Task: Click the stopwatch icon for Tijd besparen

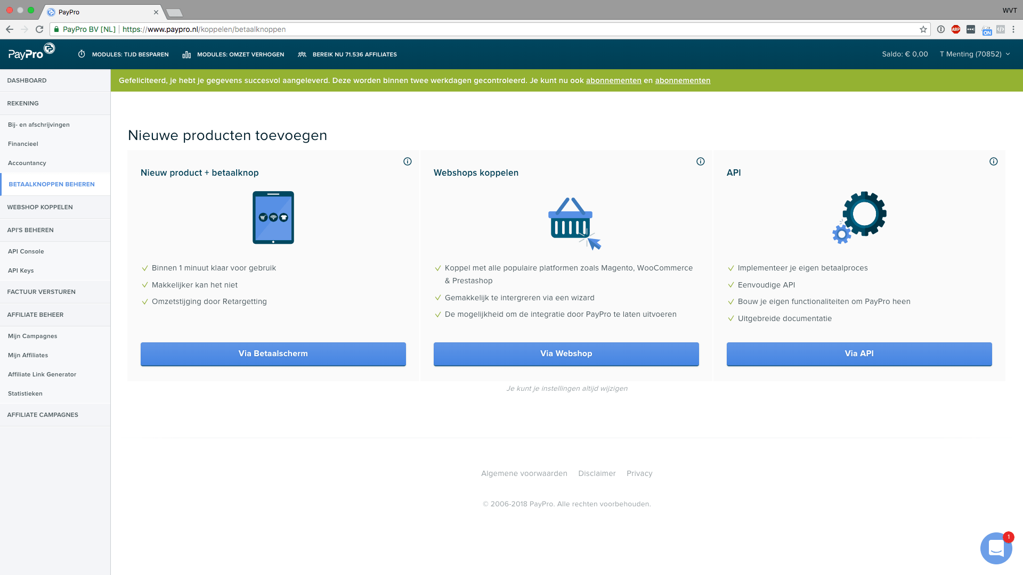Action: click(x=82, y=54)
